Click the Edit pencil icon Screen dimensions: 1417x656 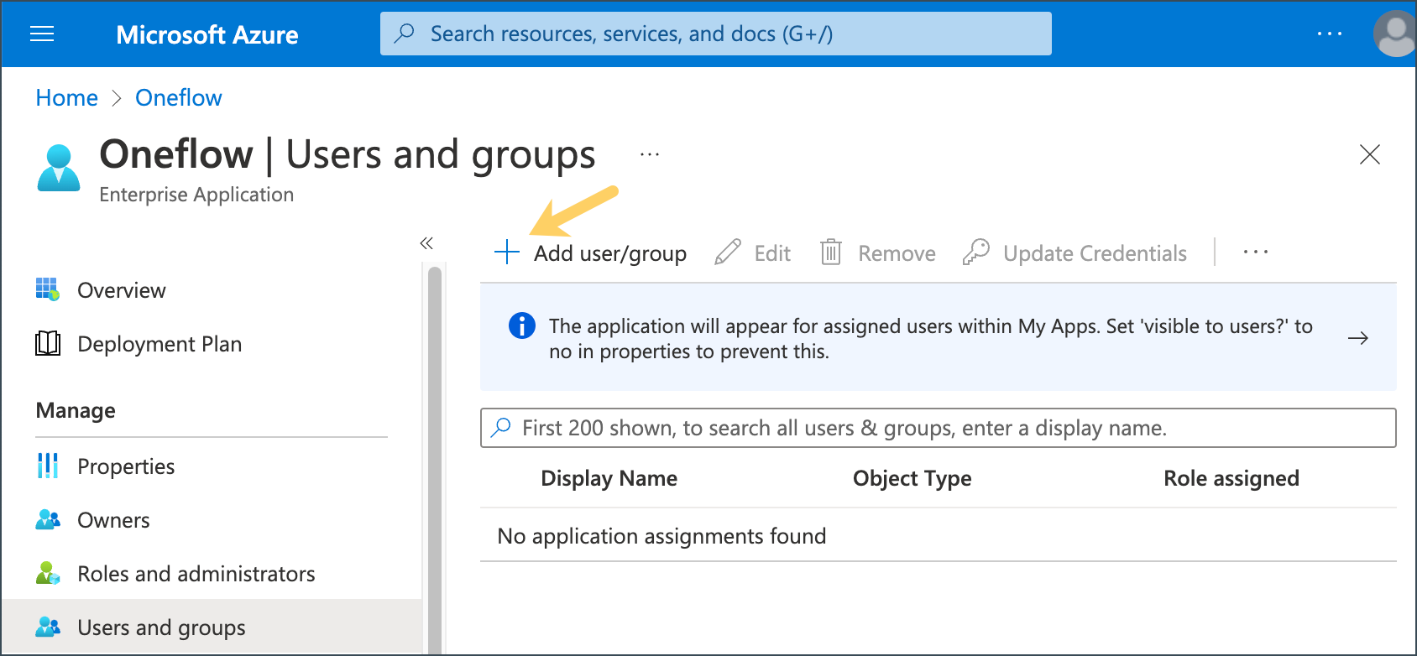pyautogui.click(x=728, y=253)
